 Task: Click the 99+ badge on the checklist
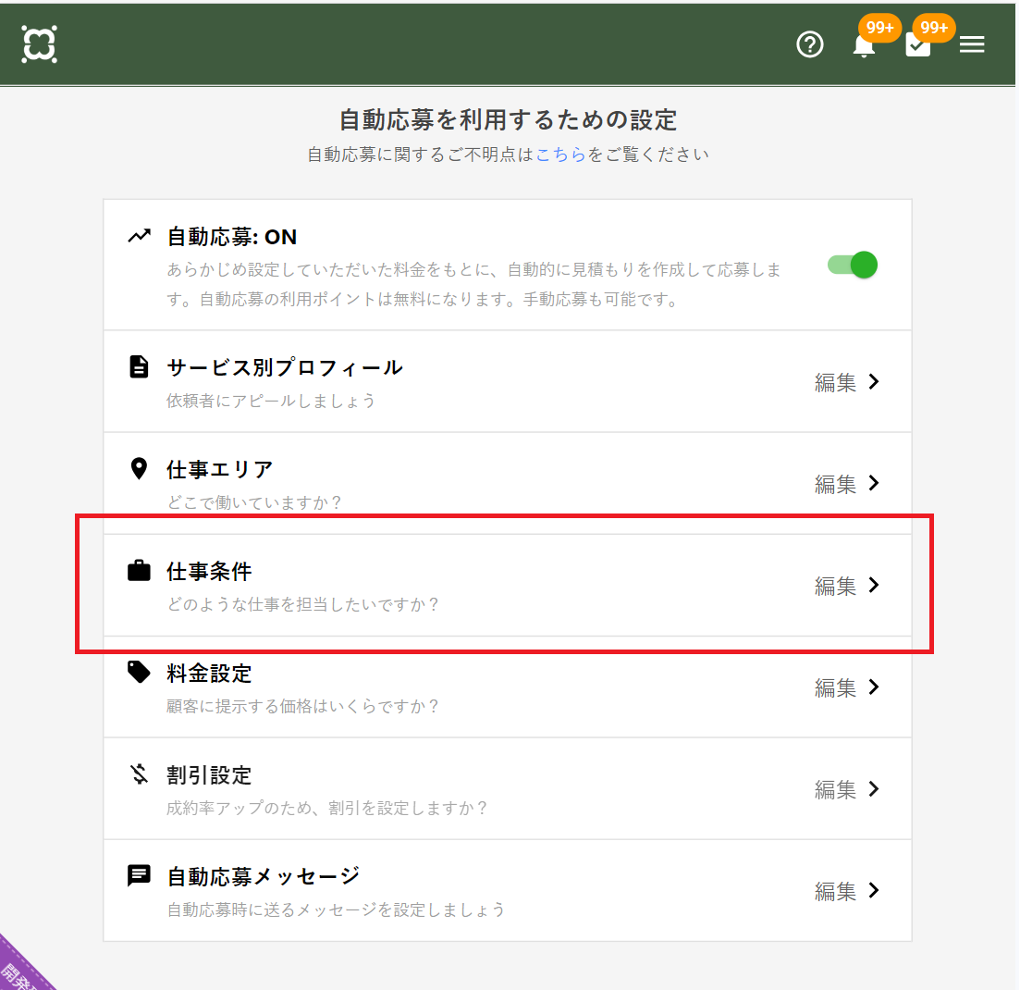point(934,28)
